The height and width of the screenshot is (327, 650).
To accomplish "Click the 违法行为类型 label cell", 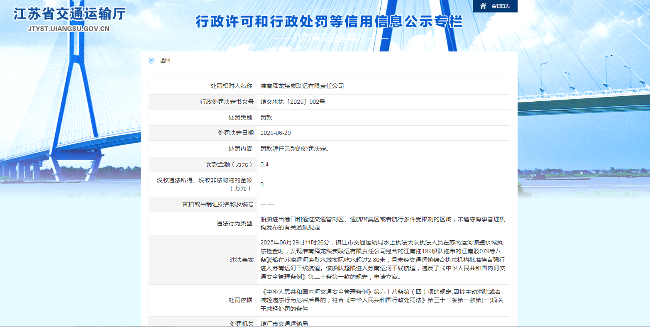I will (203, 223).
